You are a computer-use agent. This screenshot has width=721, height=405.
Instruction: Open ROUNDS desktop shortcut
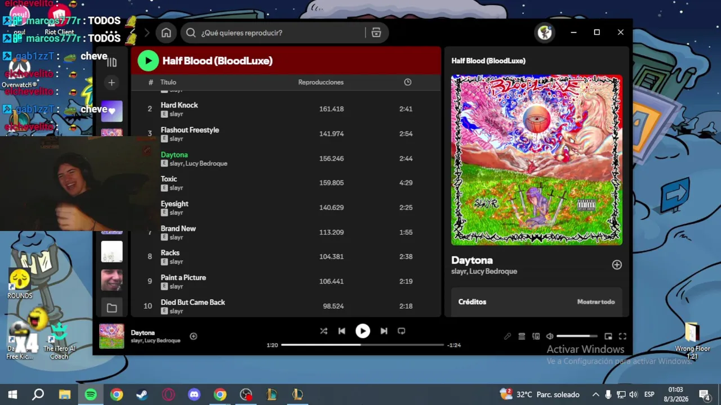[20, 284]
